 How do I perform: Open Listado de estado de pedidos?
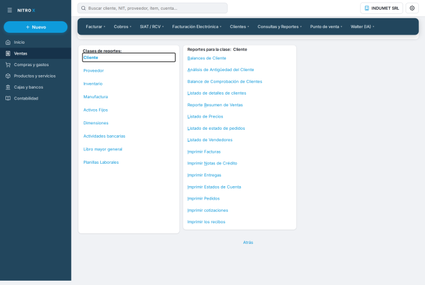[x=216, y=129]
